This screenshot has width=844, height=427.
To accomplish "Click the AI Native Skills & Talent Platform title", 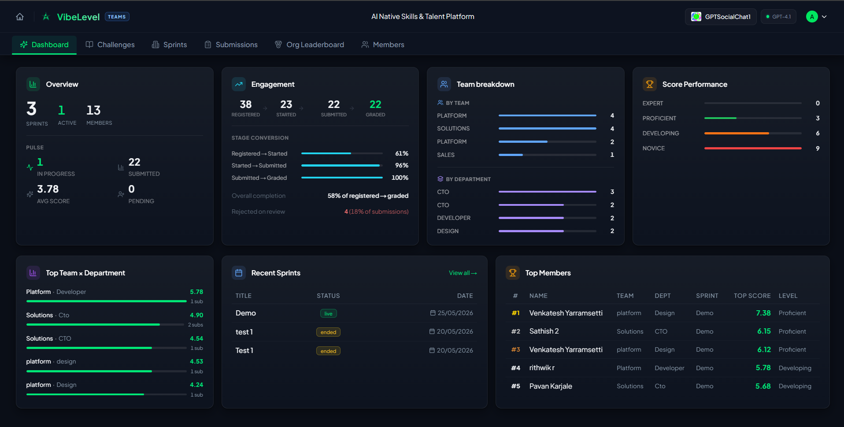I will click(422, 17).
